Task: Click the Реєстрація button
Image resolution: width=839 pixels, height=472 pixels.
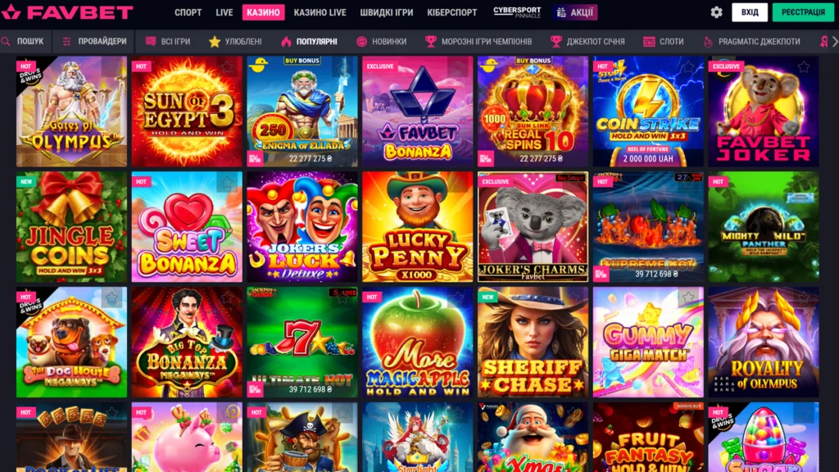Action: 803,12
